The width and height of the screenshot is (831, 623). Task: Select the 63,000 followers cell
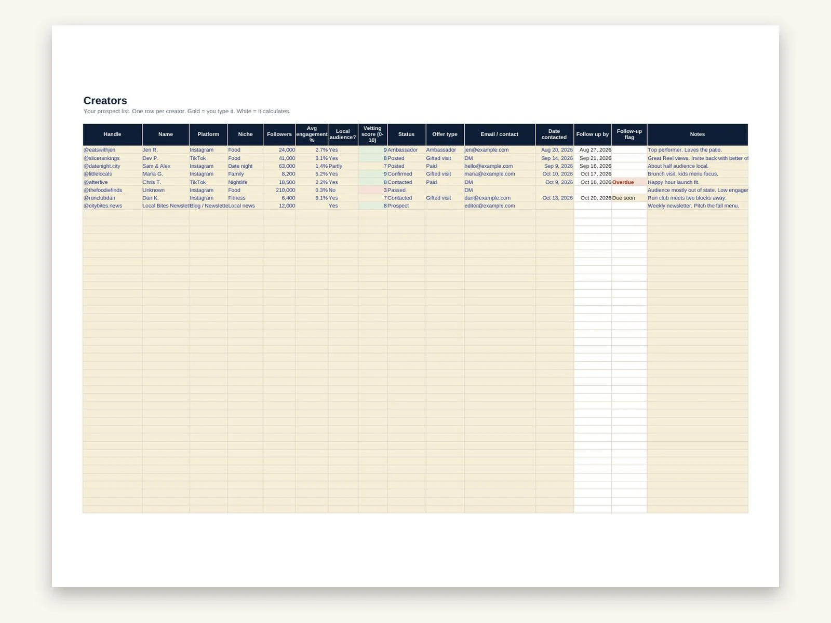point(279,166)
